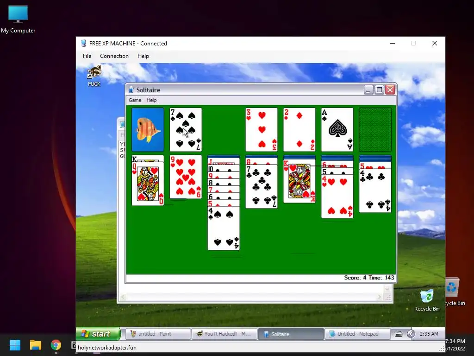Image resolution: width=474 pixels, height=356 pixels.
Task: Select the 4 of hearts card
Action: 337,196
